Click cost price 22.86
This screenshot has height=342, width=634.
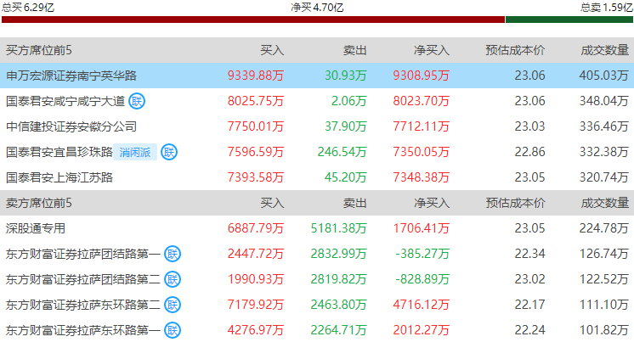click(x=529, y=152)
